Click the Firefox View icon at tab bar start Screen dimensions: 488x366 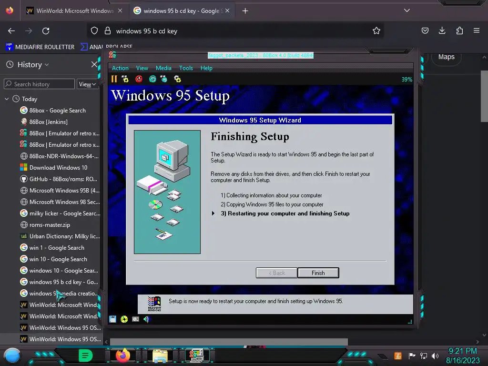[x=10, y=10]
